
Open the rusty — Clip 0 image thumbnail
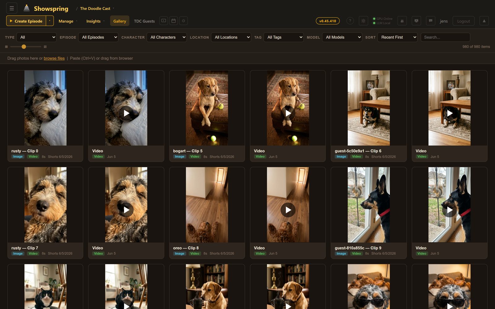point(45,108)
